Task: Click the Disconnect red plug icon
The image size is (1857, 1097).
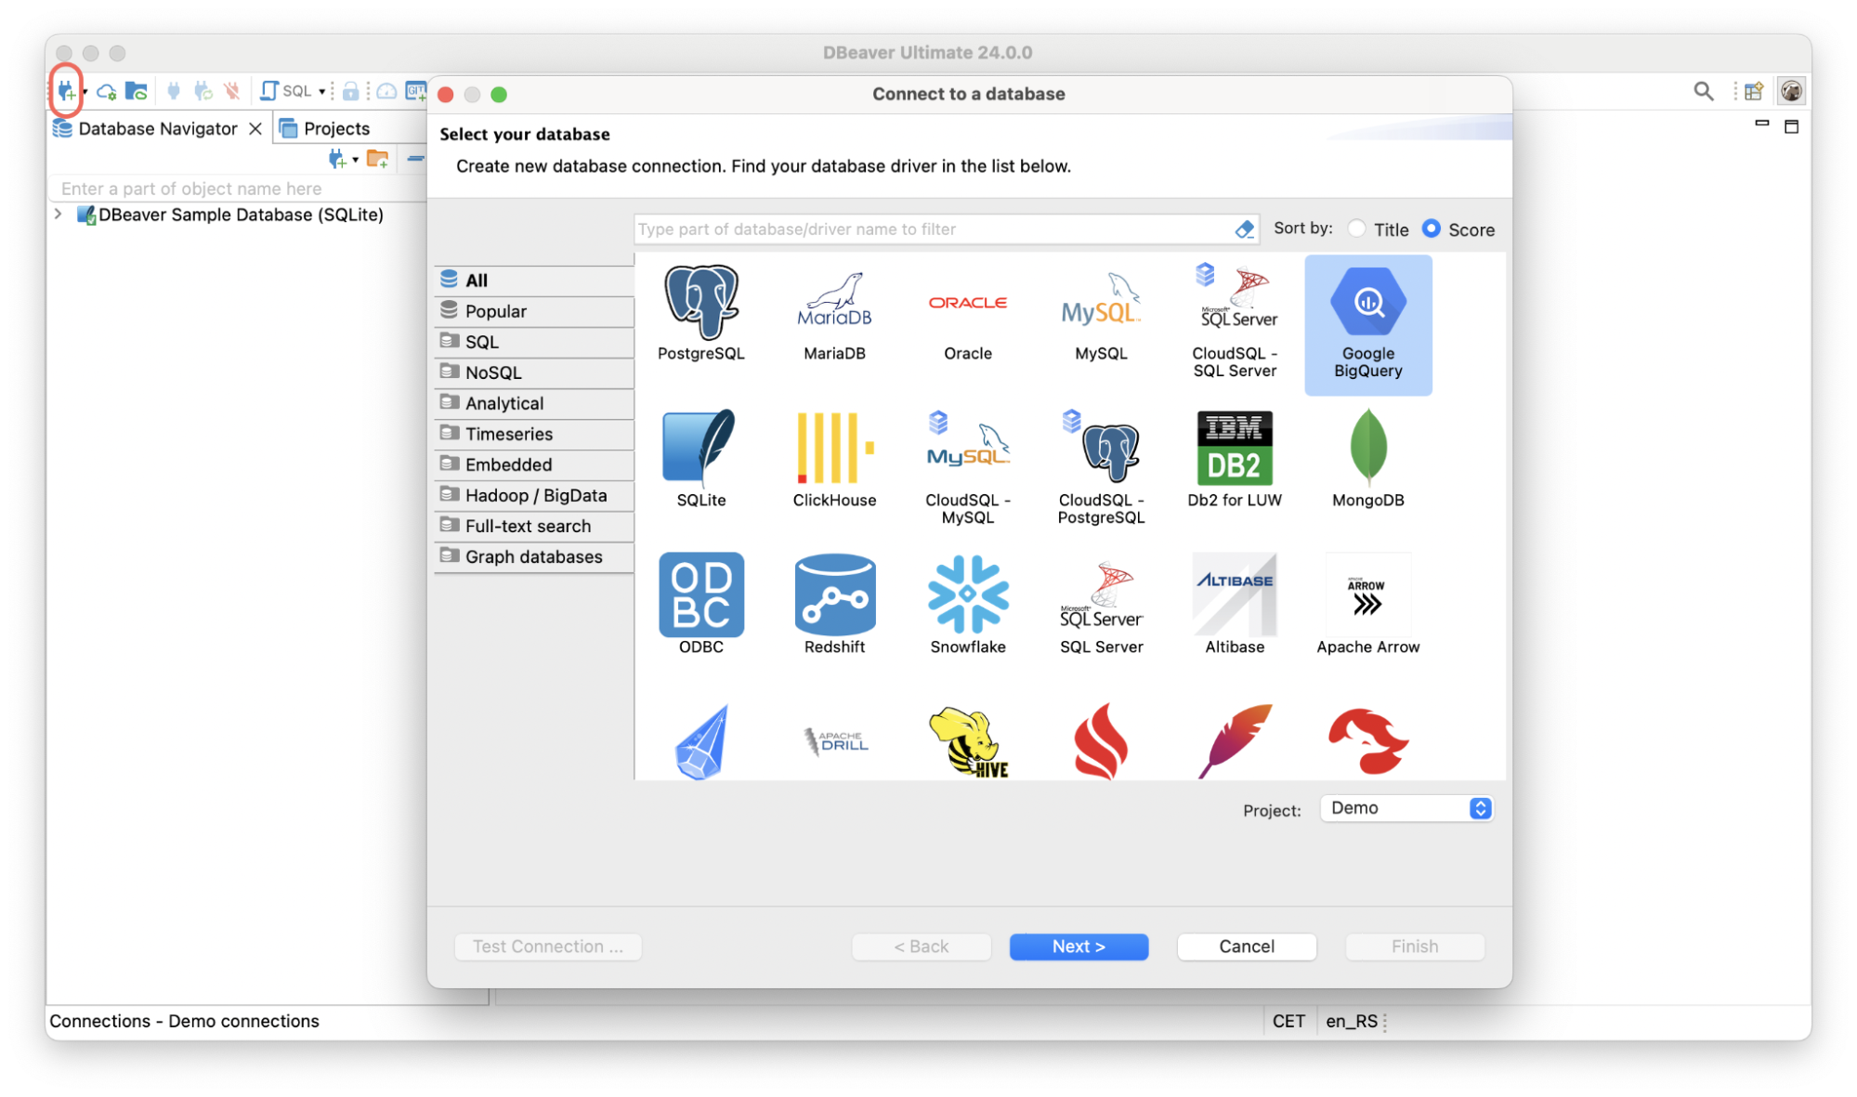Action: point(230,90)
